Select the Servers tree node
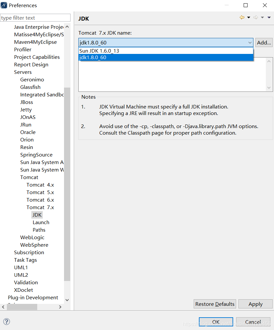The height and width of the screenshot is (330, 274). tap(23, 72)
